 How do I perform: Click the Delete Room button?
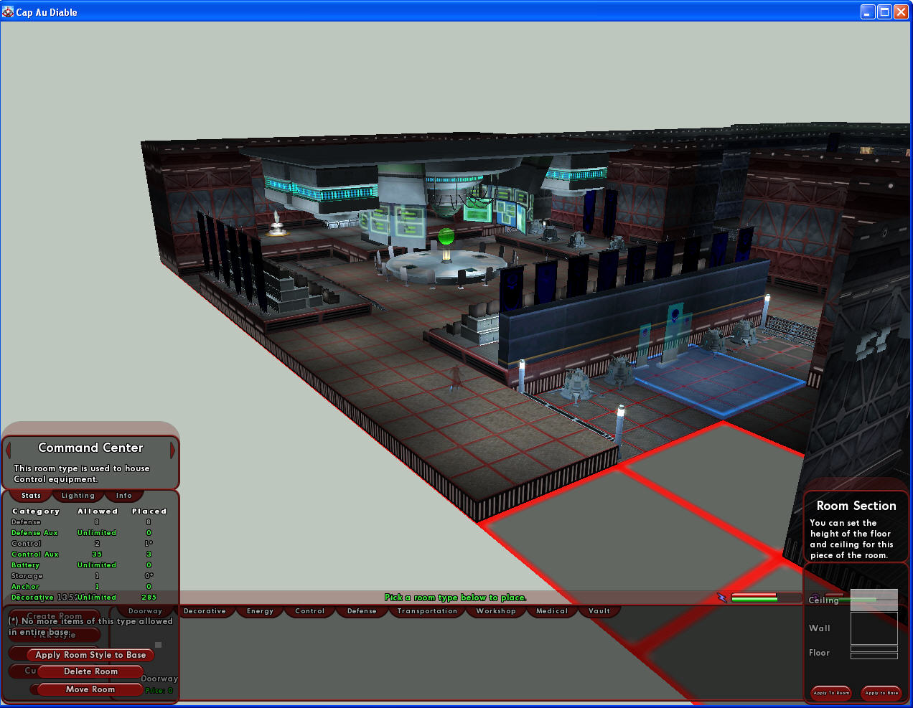(x=90, y=671)
